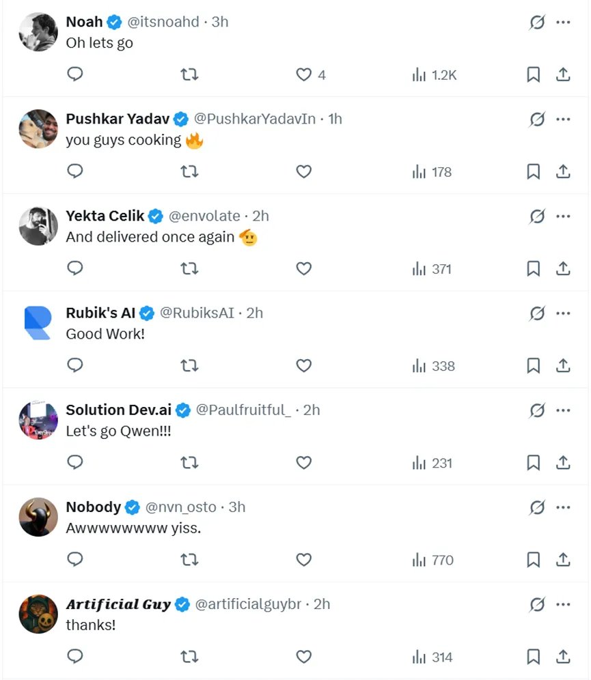
Task: Reply to Artificial Guy's "thanks!" tweet
Action: (x=75, y=657)
